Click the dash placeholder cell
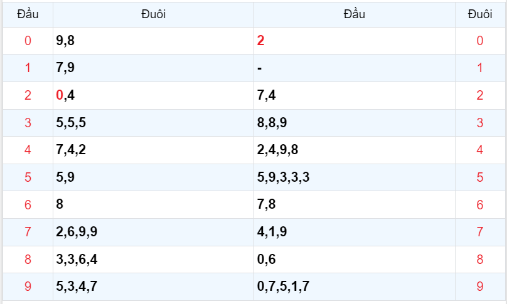The height and width of the screenshot is (304, 507). (260, 68)
